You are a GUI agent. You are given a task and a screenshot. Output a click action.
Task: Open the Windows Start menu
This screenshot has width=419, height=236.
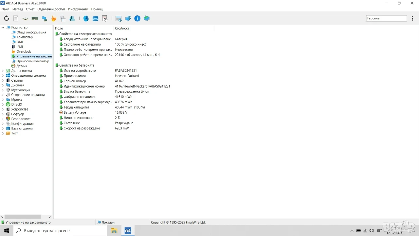coord(7,230)
